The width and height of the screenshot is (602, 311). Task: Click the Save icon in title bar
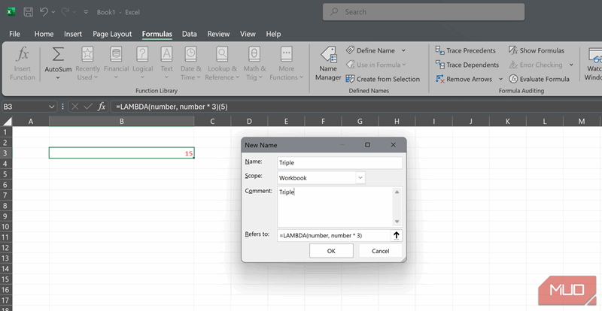28,13
